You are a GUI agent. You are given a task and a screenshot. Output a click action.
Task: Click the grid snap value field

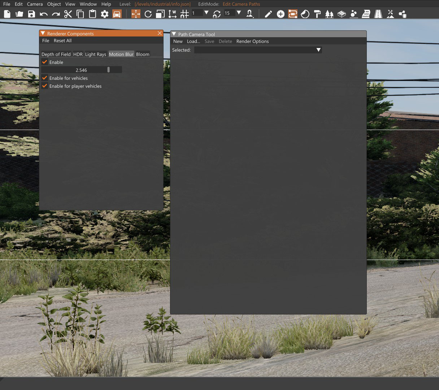[197, 13]
